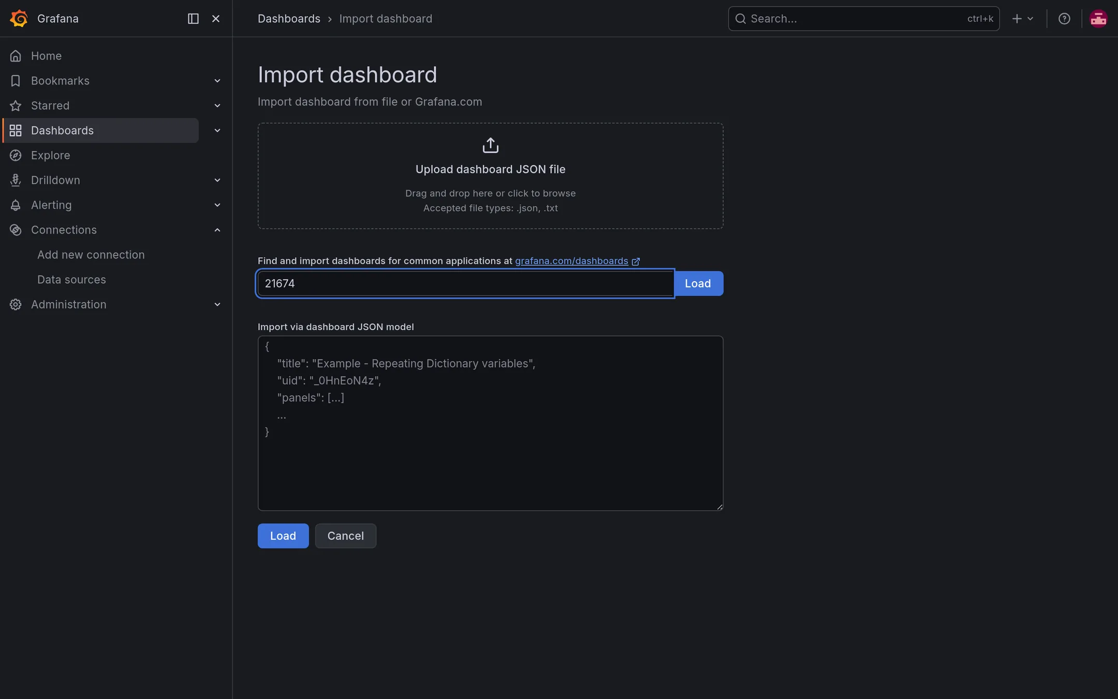1118x699 pixels.
Task: Click the Drilldown icon in the sidebar
Action: pos(16,180)
